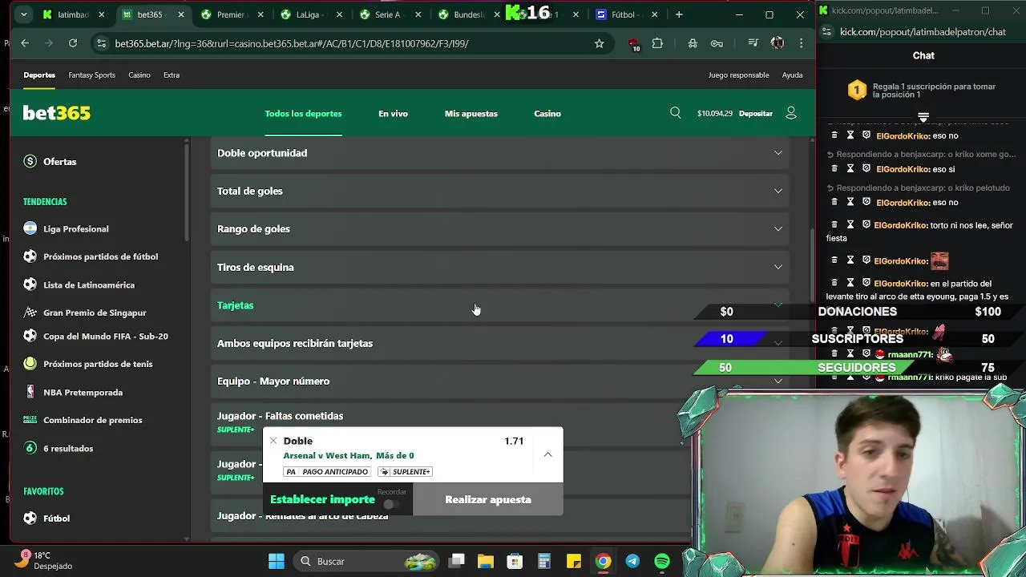Open the browser tab list dropdown
This screenshot has width=1026, height=577.
[x=24, y=14]
